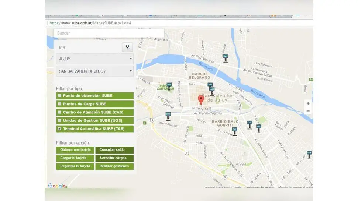
Task: Click Obtener una tarjeta button
Action: [75, 150]
